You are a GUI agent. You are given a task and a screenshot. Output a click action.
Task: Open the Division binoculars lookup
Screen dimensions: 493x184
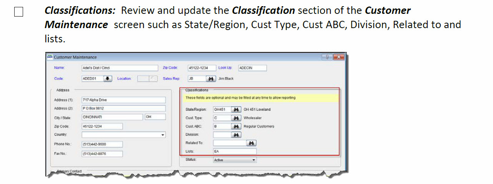pos(236,135)
